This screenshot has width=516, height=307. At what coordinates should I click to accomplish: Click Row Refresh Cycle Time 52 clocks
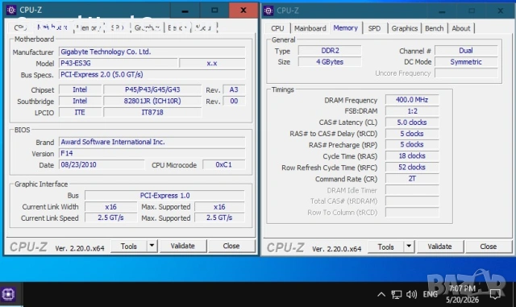click(412, 167)
